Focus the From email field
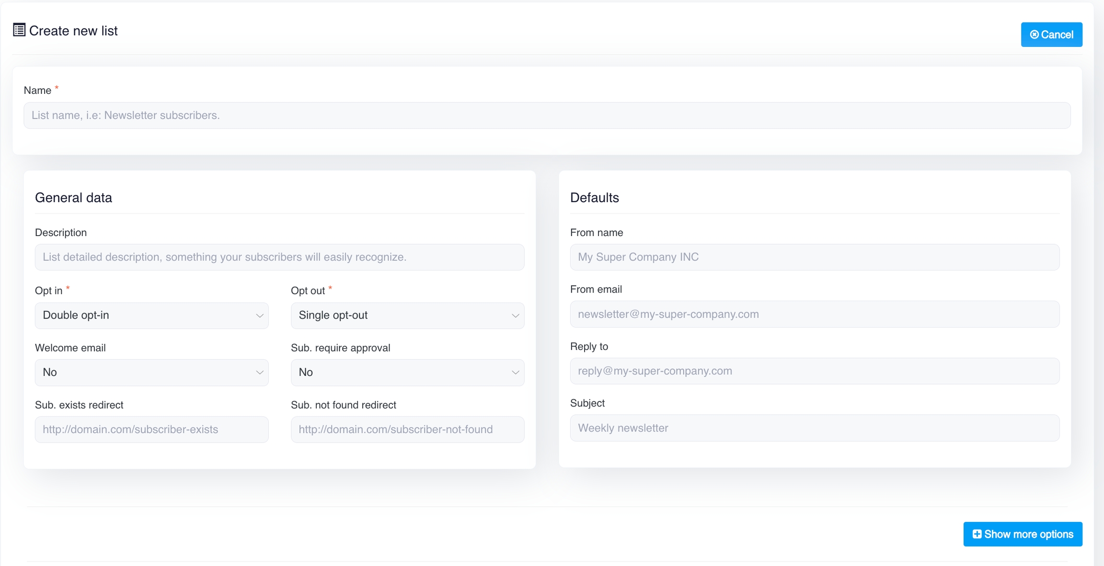 [x=814, y=314]
